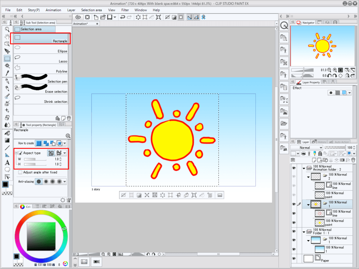
Task: Select the Lasso sub tool
Action: pos(41,59)
